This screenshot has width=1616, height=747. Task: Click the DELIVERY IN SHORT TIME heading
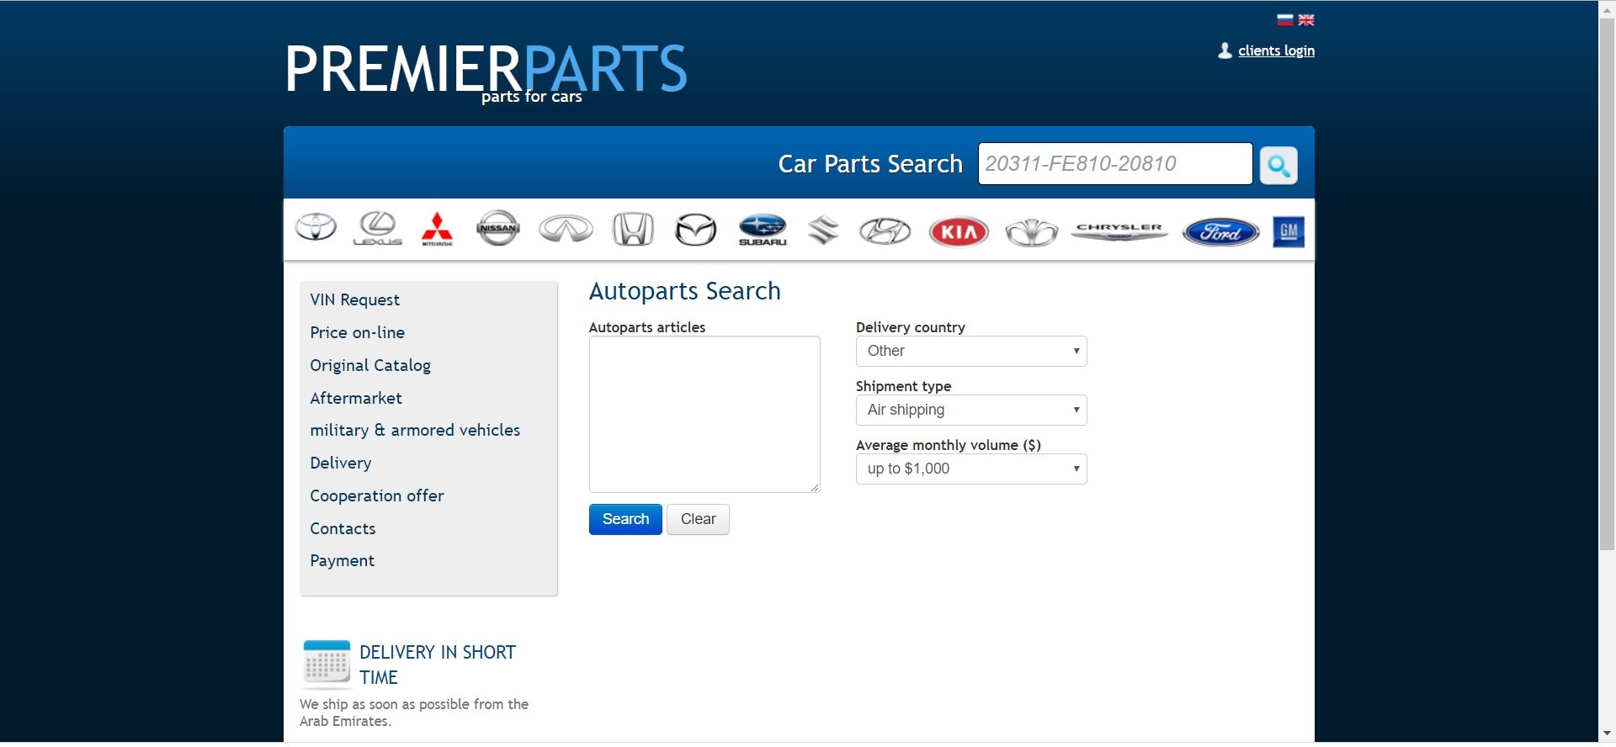point(438,665)
